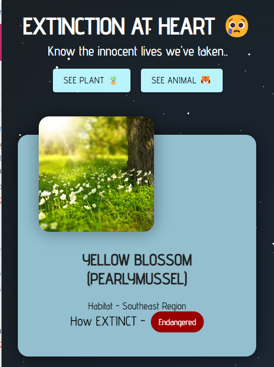This screenshot has height=367, width=274.
Task: Click the Habitat - Southeast Region text
Action: point(137,306)
